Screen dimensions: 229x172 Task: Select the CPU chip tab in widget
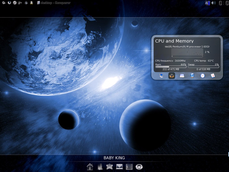coord(172,76)
